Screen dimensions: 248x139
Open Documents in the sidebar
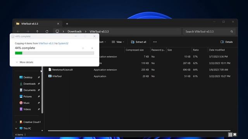tap(29, 90)
